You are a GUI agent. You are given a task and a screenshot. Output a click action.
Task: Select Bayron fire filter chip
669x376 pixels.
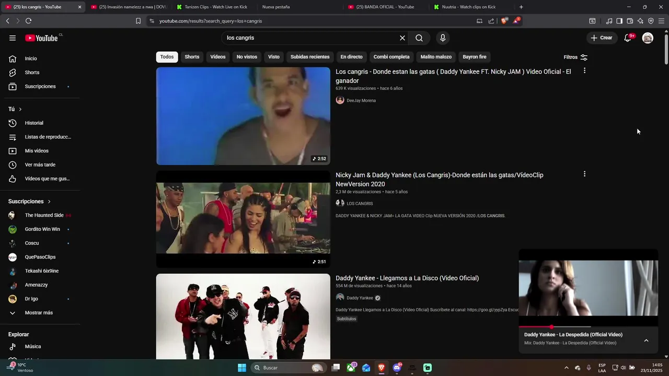475,57
